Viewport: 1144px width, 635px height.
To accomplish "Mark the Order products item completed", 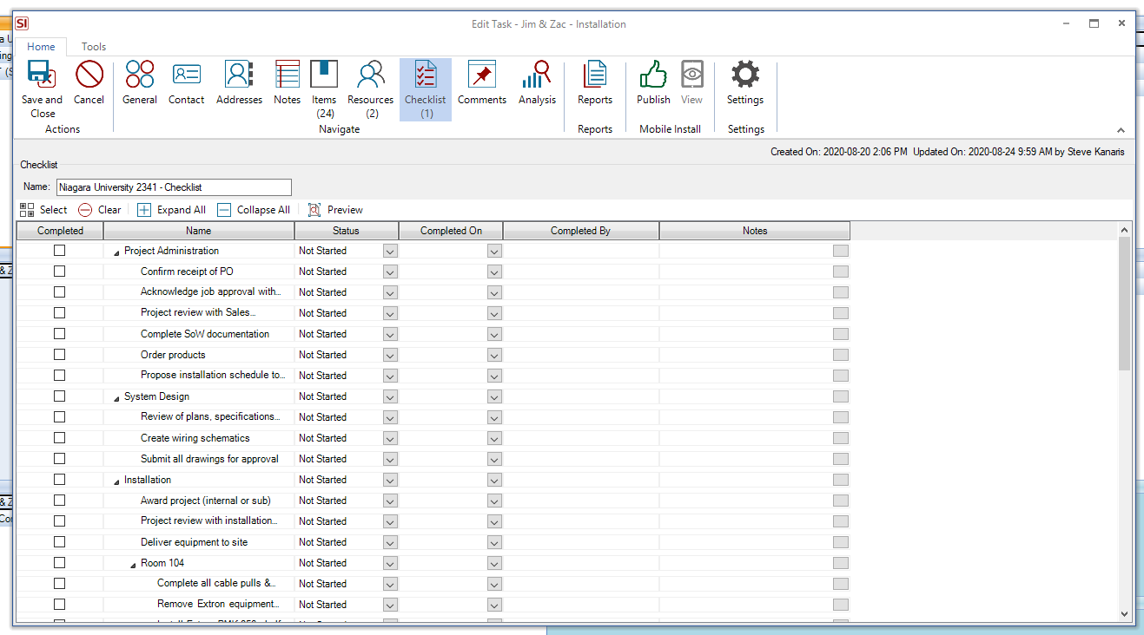I will (x=59, y=354).
